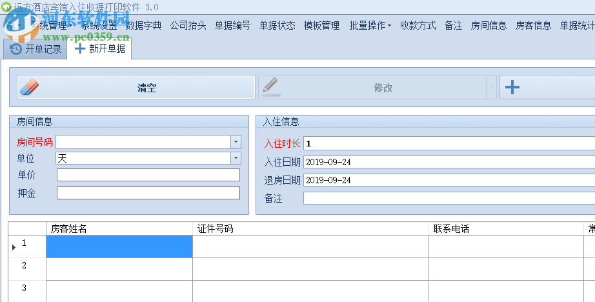
Task: Click the 单价 input field
Action: pos(148,175)
